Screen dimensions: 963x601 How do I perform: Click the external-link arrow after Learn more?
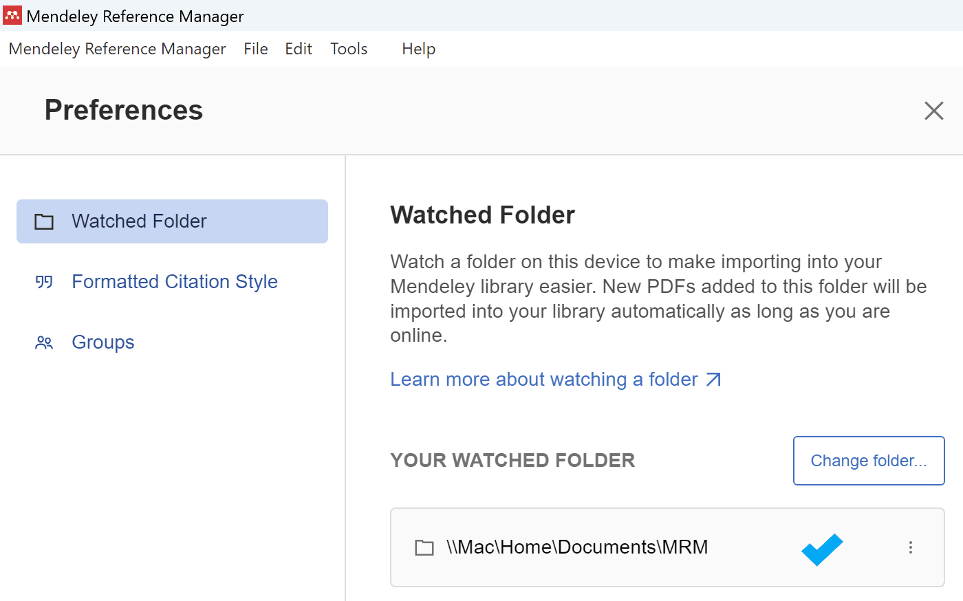[x=714, y=380]
